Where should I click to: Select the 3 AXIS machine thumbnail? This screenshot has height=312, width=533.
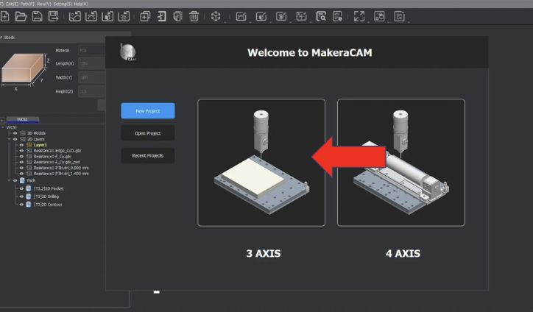pos(261,162)
